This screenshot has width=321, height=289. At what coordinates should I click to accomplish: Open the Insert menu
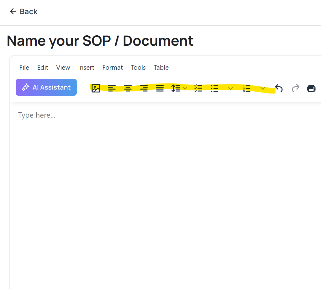pos(86,67)
